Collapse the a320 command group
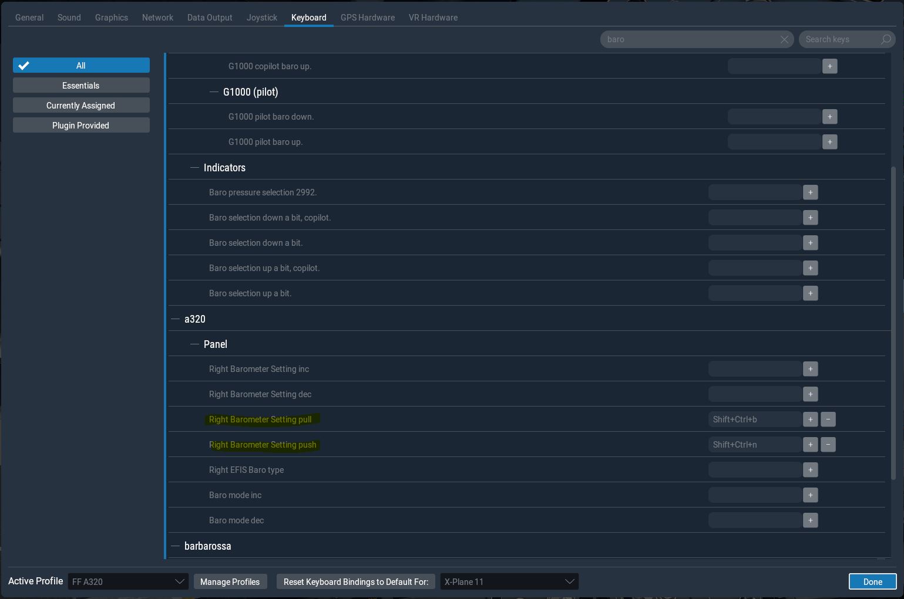This screenshot has height=599, width=904. click(175, 319)
